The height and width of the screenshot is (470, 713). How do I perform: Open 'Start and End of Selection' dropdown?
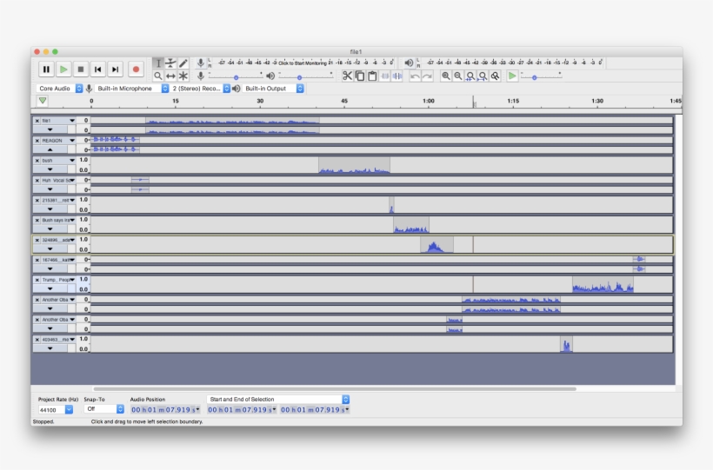coord(278,399)
